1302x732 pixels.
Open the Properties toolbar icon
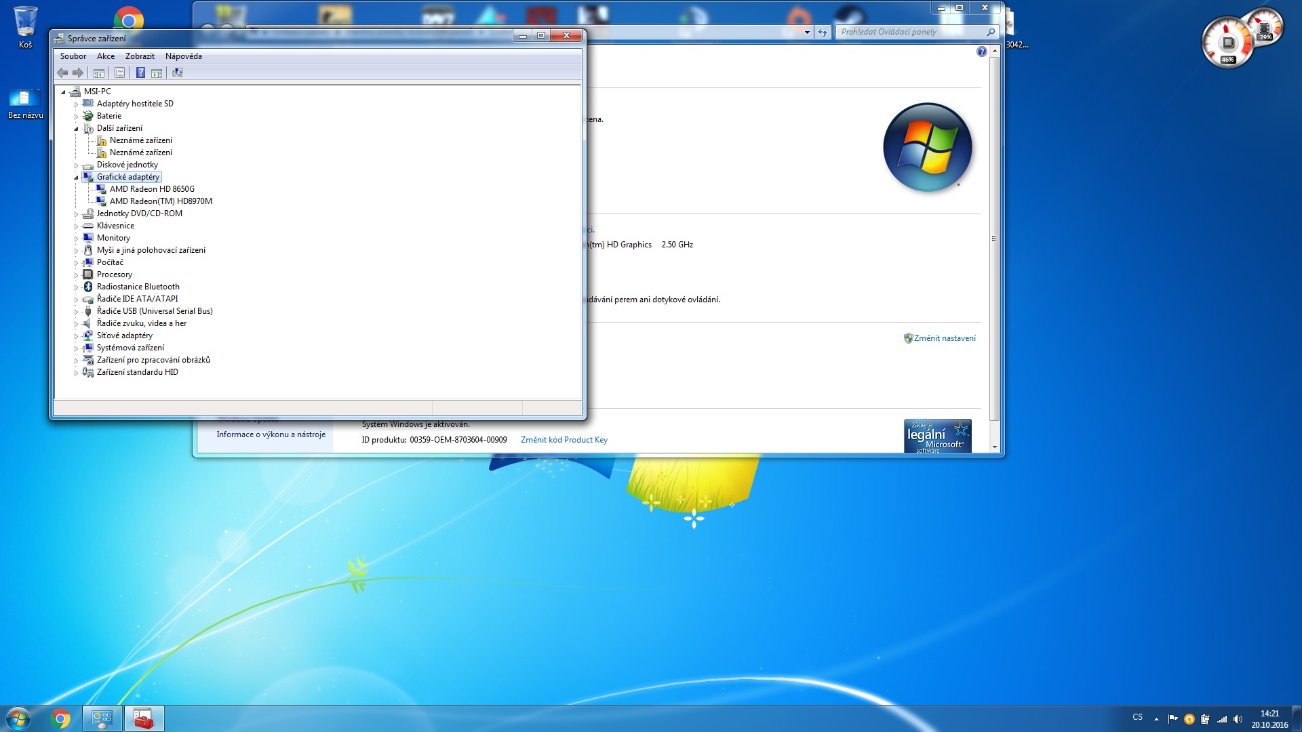pyautogui.click(x=120, y=73)
